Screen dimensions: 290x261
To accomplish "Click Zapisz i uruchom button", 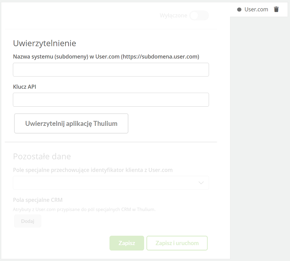I will pyautogui.click(x=177, y=243).
